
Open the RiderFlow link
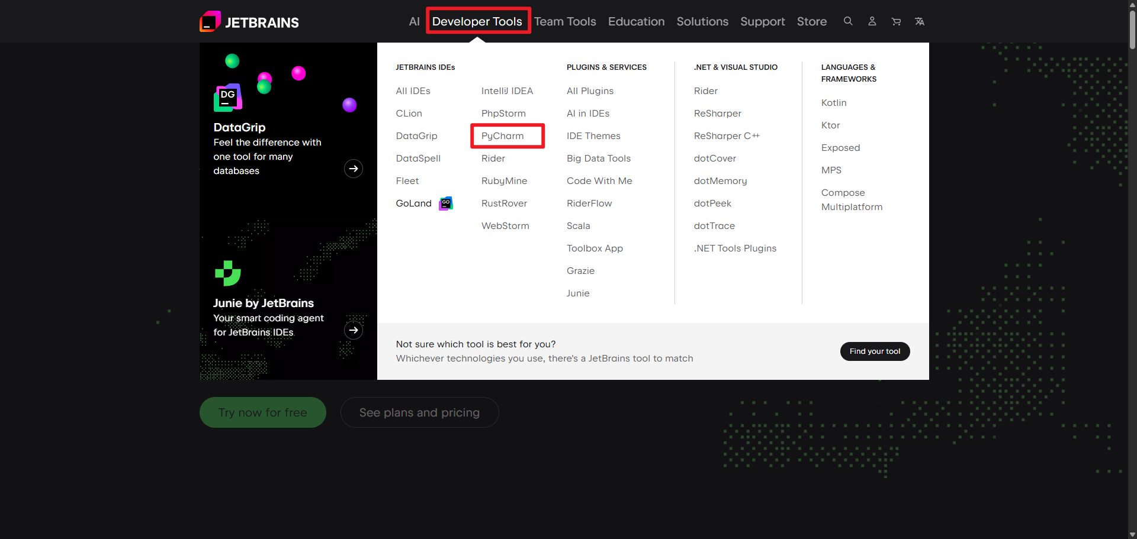point(590,204)
